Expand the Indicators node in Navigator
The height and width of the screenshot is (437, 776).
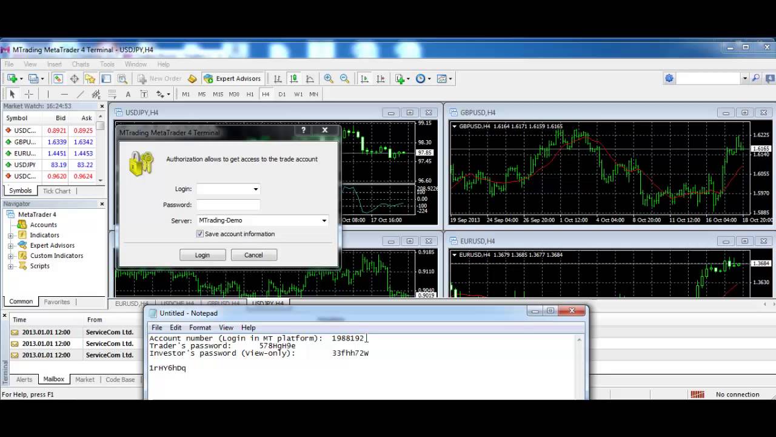[10, 235]
